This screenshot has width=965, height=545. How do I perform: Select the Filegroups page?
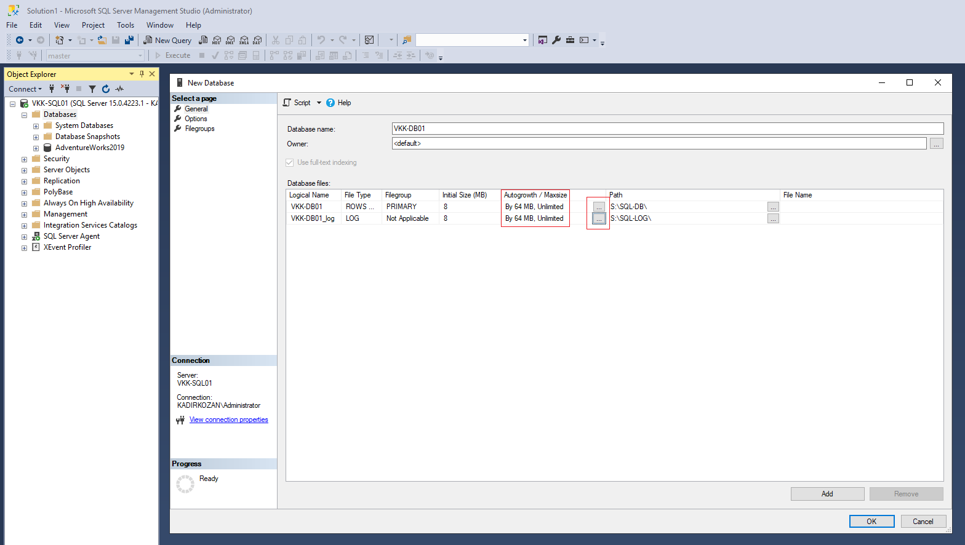click(x=199, y=129)
